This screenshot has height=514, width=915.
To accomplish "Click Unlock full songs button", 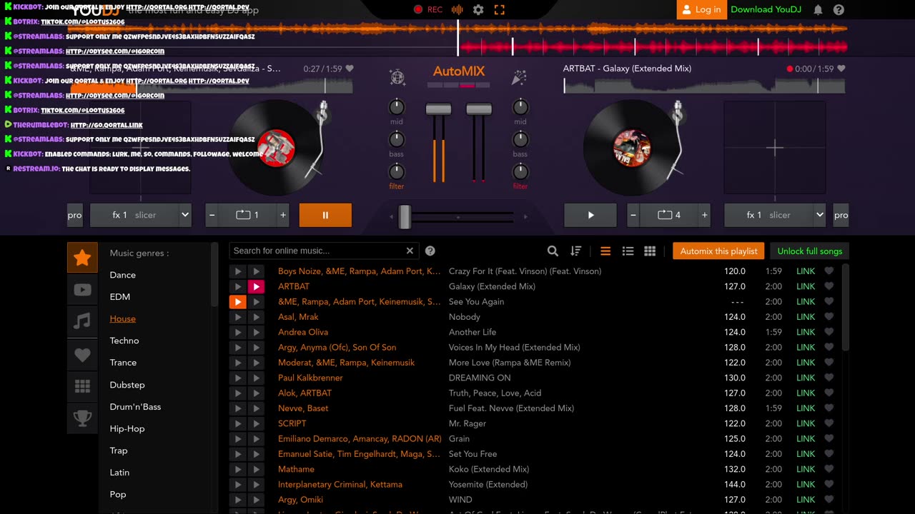I will (x=810, y=251).
